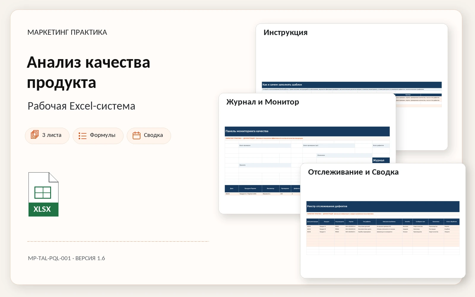Click the "Журнал и Монитор" card title
Image resolution: width=475 pixels, height=297 pixels.
click(x=263, y=102)
